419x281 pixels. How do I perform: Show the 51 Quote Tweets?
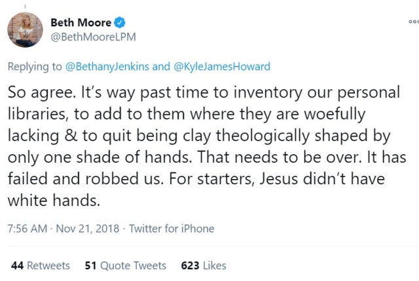click(126, 265)
